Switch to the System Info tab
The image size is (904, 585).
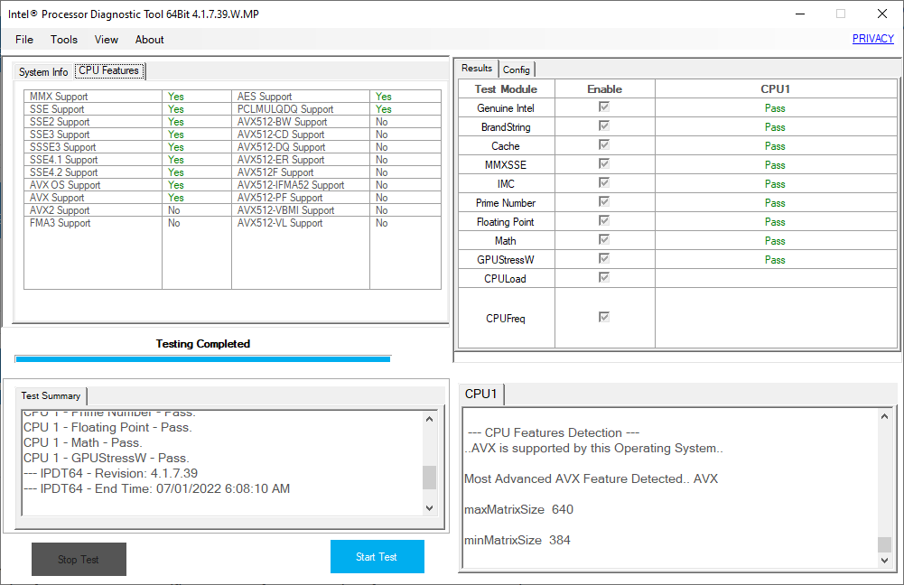click(43, 72)
